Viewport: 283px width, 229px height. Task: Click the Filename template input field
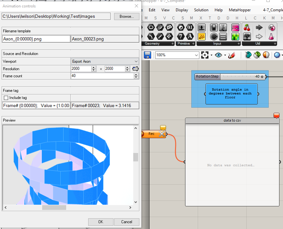(x=36, y=39)
